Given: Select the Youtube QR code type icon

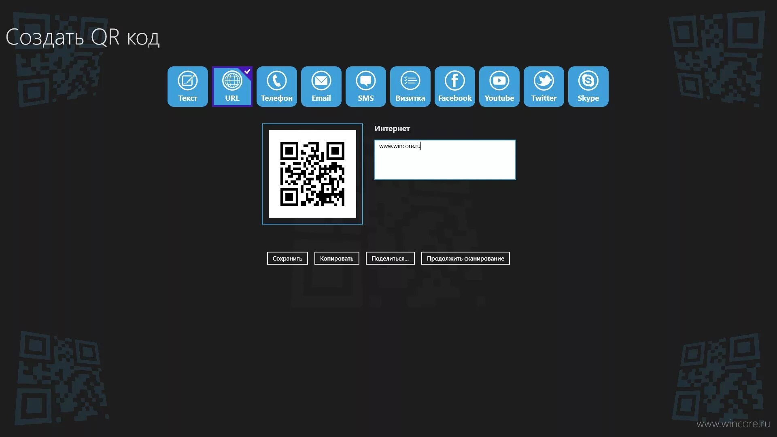Looking at the screenshot, I should pyautogui.click(x=499, y=86).
